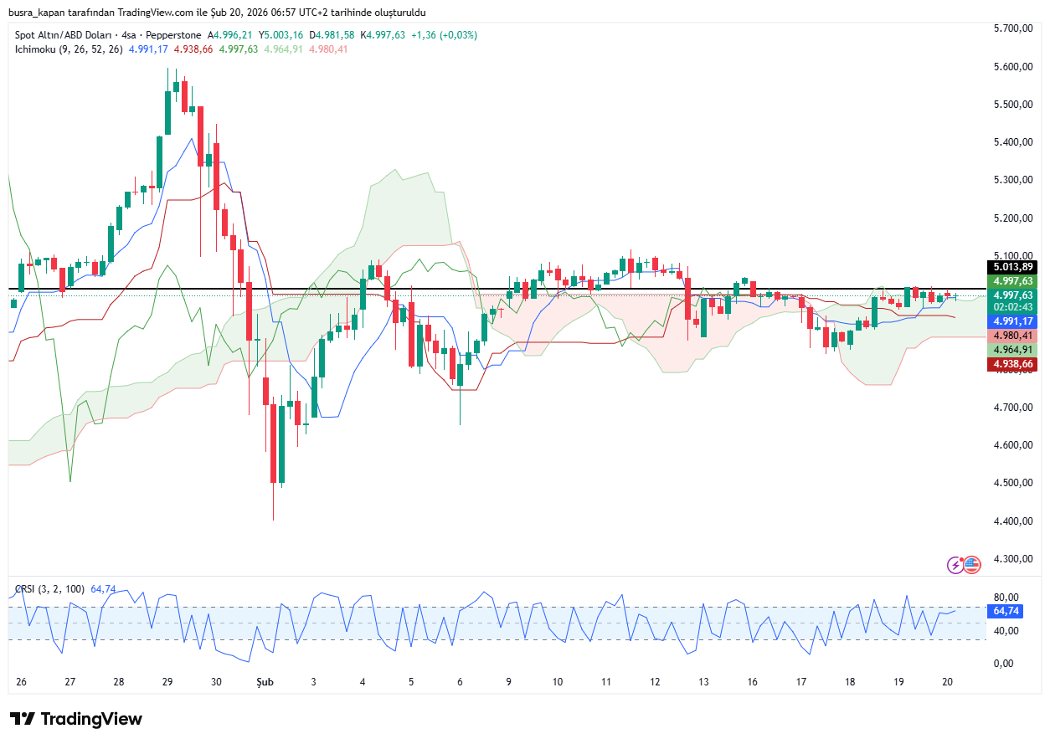Click date 26 on the time axis
The height and width of the screenshot is (744, 1050).
point(21,682)
